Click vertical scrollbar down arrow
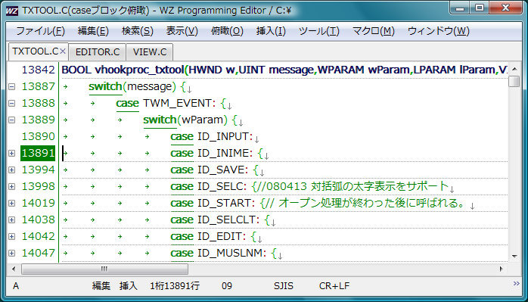 click(514, 256)
